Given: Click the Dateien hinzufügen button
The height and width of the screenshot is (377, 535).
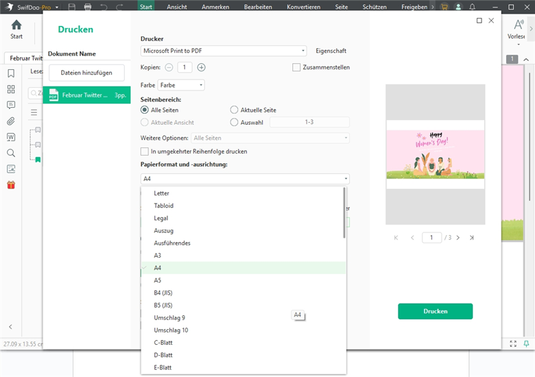Looking at the screenshot, I should tap(86, 73).
